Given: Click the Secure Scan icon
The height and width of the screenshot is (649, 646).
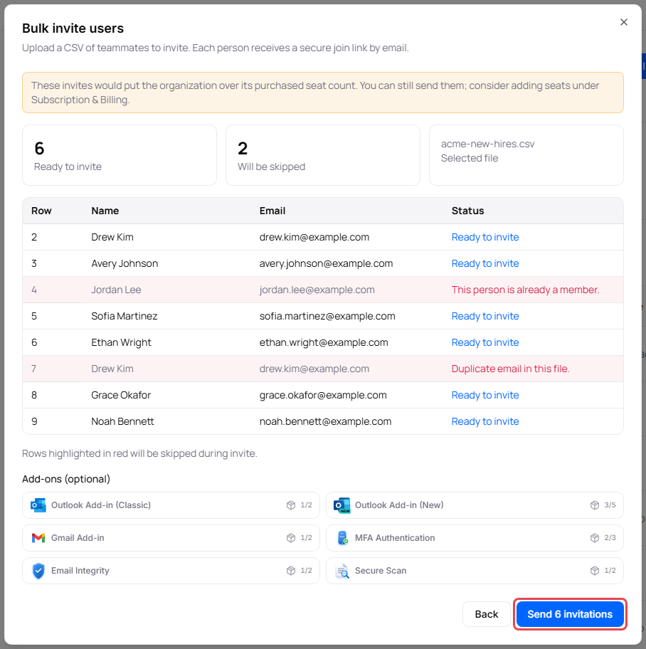Looking at the screenshot, I should point(342,571).
